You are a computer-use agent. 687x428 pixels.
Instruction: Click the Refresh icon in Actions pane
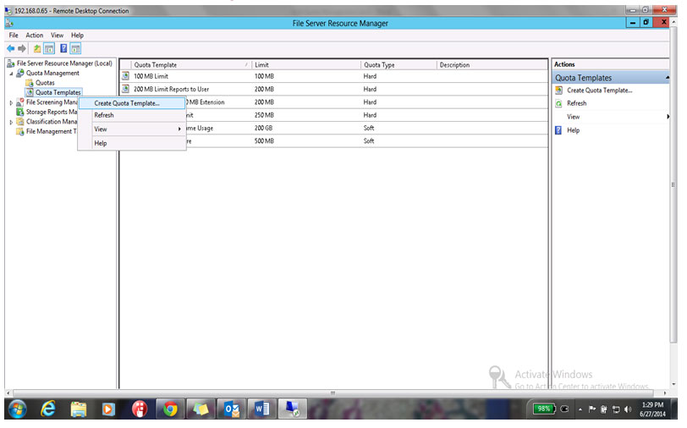coord(558,104)
